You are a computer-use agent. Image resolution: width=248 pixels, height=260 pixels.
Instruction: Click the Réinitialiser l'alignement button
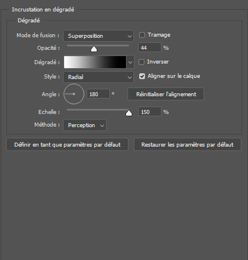pos(166,94)
